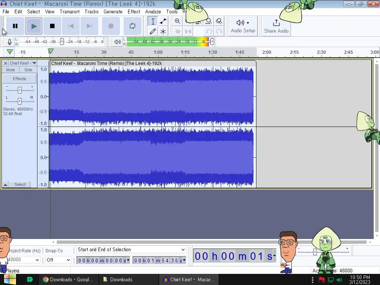Screen dimensions: 380x285
Task: Pause the playback
Action: tap(15, 26)
